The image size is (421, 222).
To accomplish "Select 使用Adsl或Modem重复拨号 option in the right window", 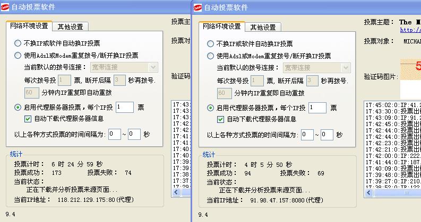I will pyautogui.click(x=211, y=56).
